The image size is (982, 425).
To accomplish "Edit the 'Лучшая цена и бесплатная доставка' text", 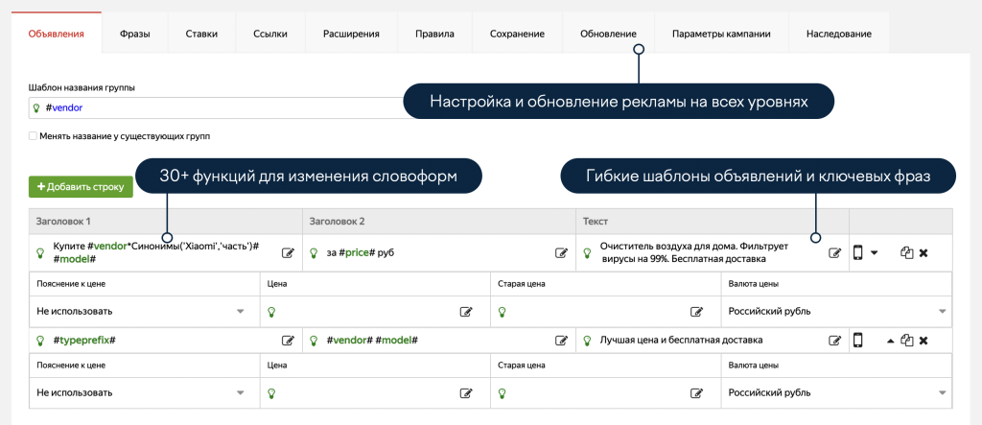I will (x=834, y=341).
